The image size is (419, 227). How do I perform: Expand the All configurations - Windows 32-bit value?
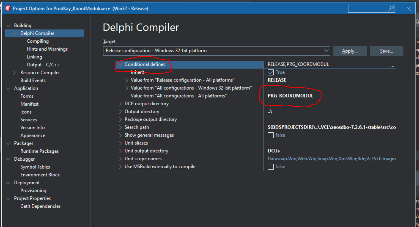coord(127,88)
